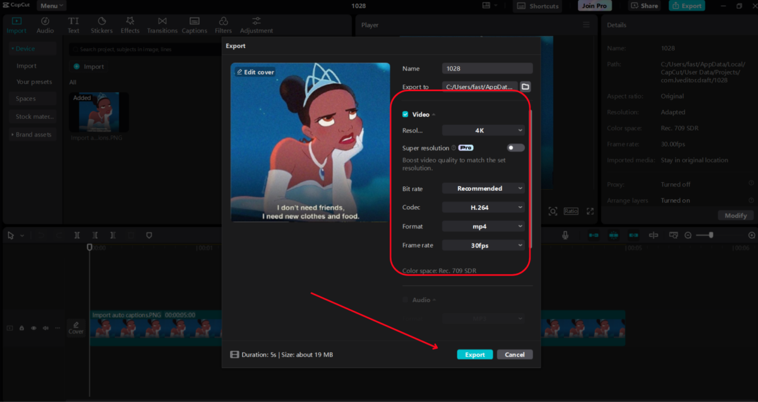Image resolution: width=758 pixels, height=402 pixels.
Task: Uncheck the Video export checkbox
Action: [406, 114]
